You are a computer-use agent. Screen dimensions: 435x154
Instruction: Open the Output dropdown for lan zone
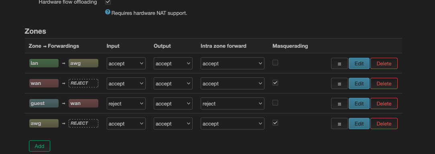tap(173, 63)
